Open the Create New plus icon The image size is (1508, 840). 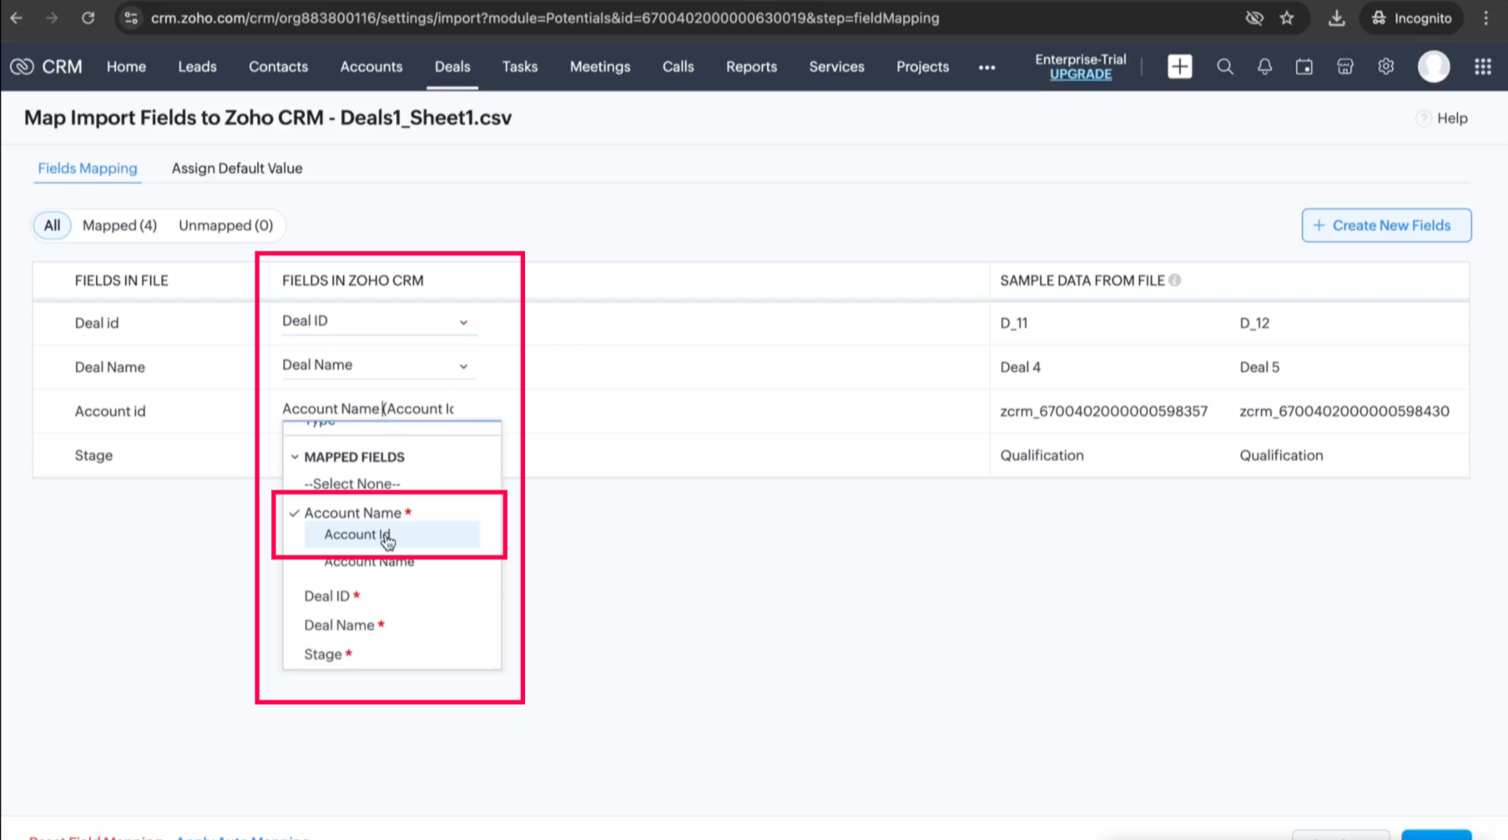[1179, 67]
